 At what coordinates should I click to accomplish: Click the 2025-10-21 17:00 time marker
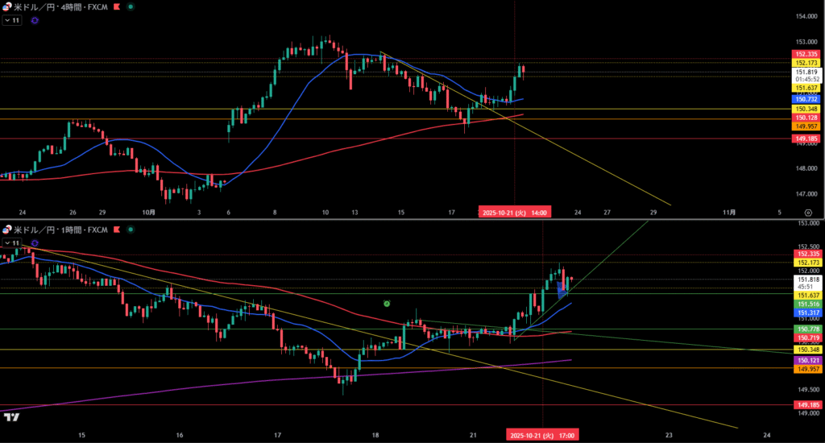coord(542,435)
